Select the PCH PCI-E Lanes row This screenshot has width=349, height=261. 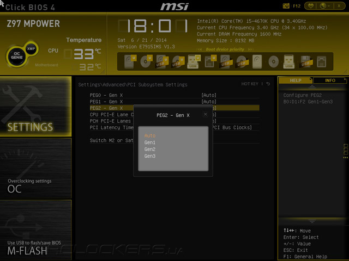(x=174, y=121)
